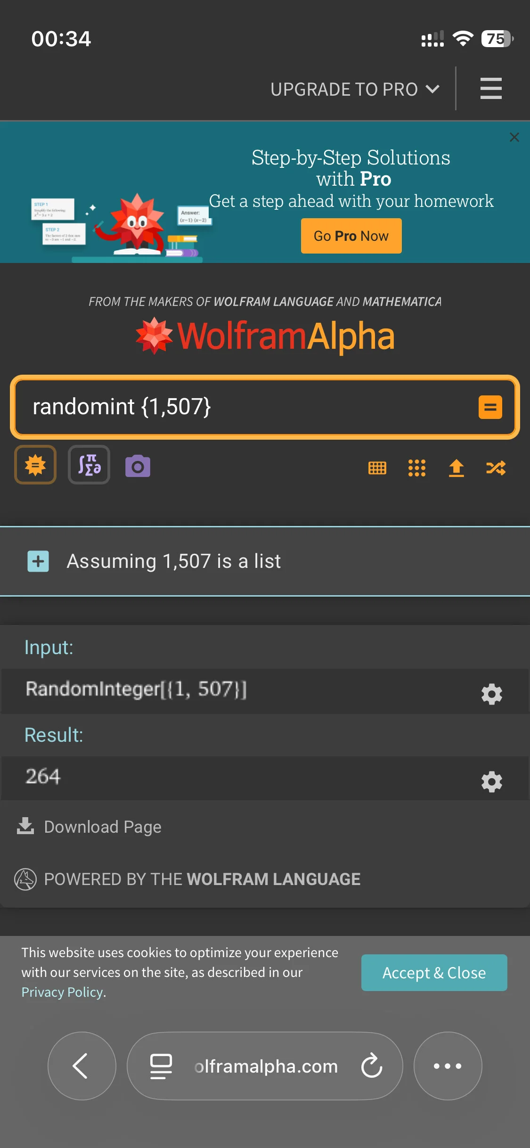This screenshot has height=1148, width=530.
Task: Open the camera image input
Action: coord(138,467)
